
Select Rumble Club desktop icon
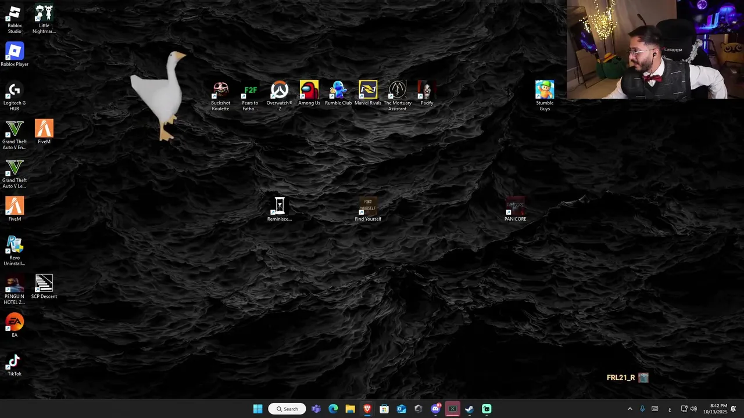(x=338, y=93)
